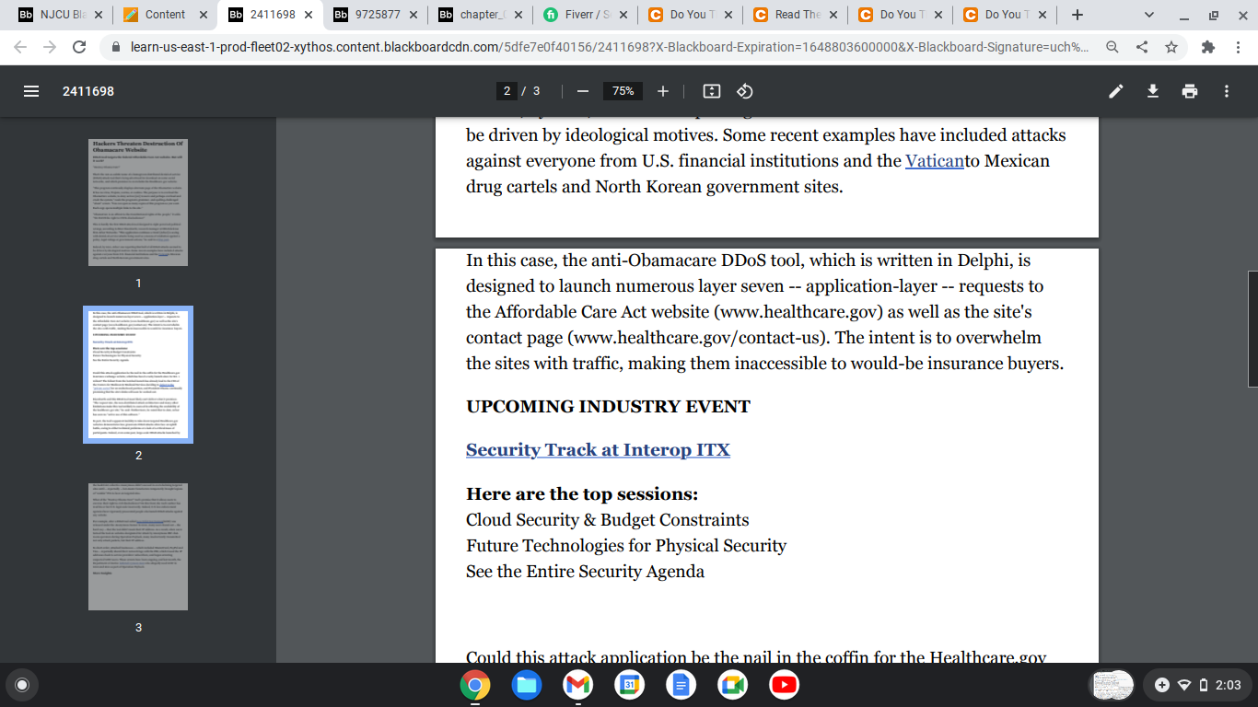This screenshot has width=1258, height=707.
Task: Open the screenshot preview in the shelf tray
Action: pos(1111,685)
